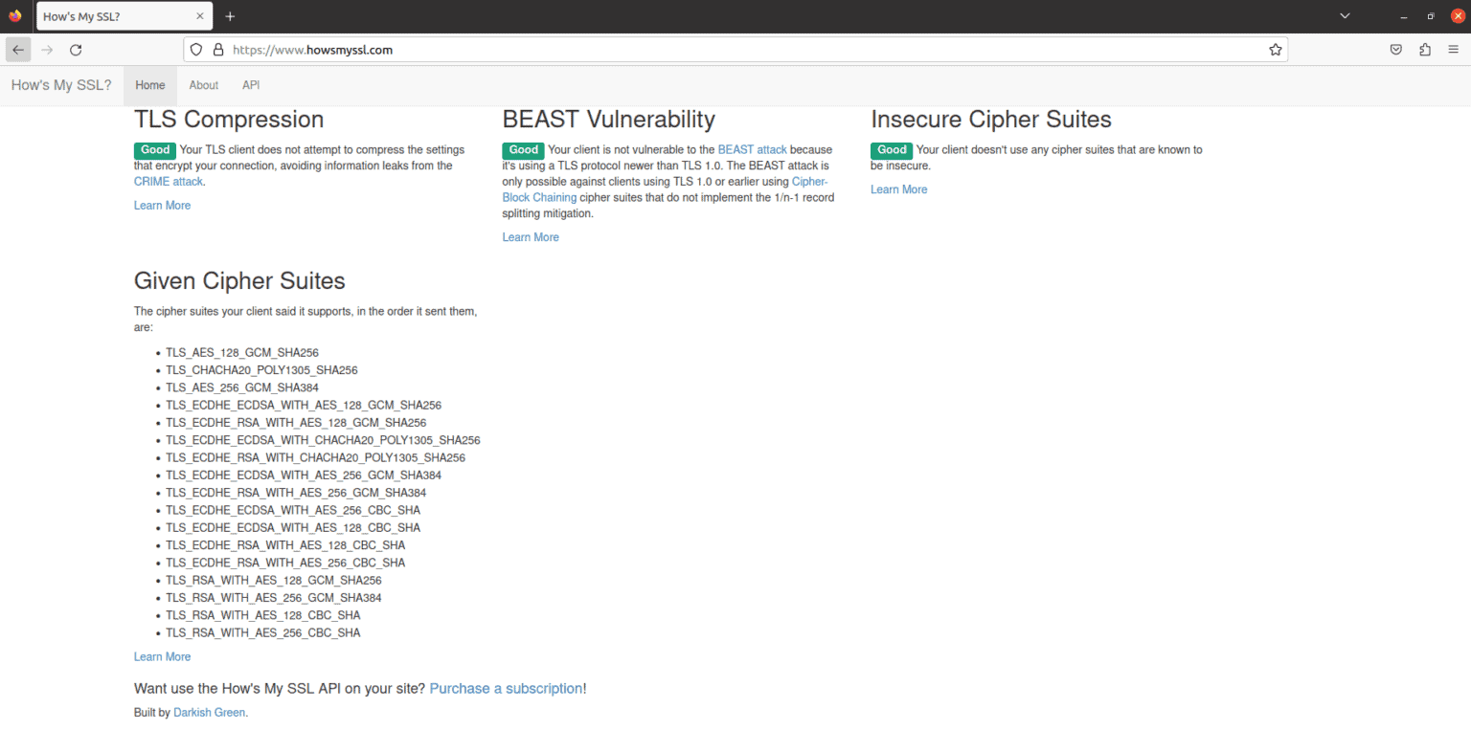The height and width of the screenshot is (730, 1471).
Task: Open the Darkish Green link
Action: tap(209, 712)
